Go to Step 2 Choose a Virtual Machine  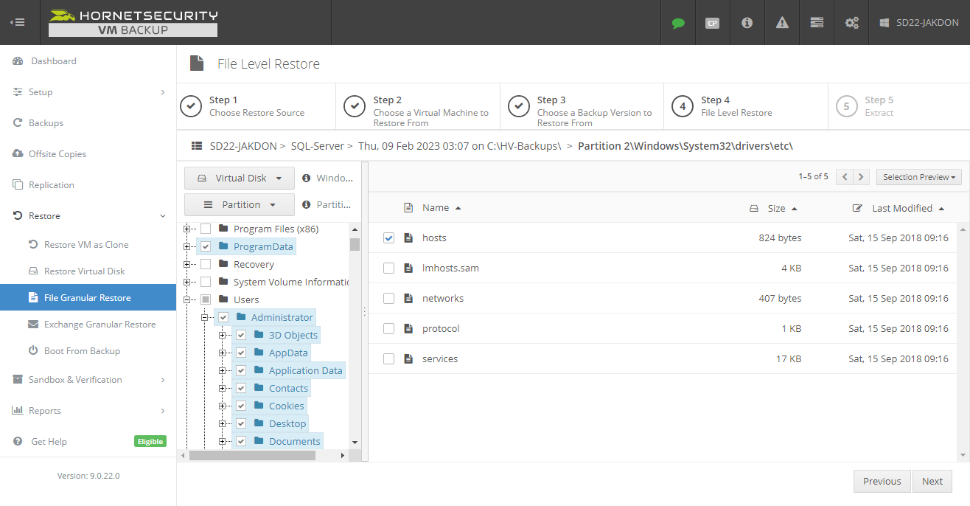[417, 106]
